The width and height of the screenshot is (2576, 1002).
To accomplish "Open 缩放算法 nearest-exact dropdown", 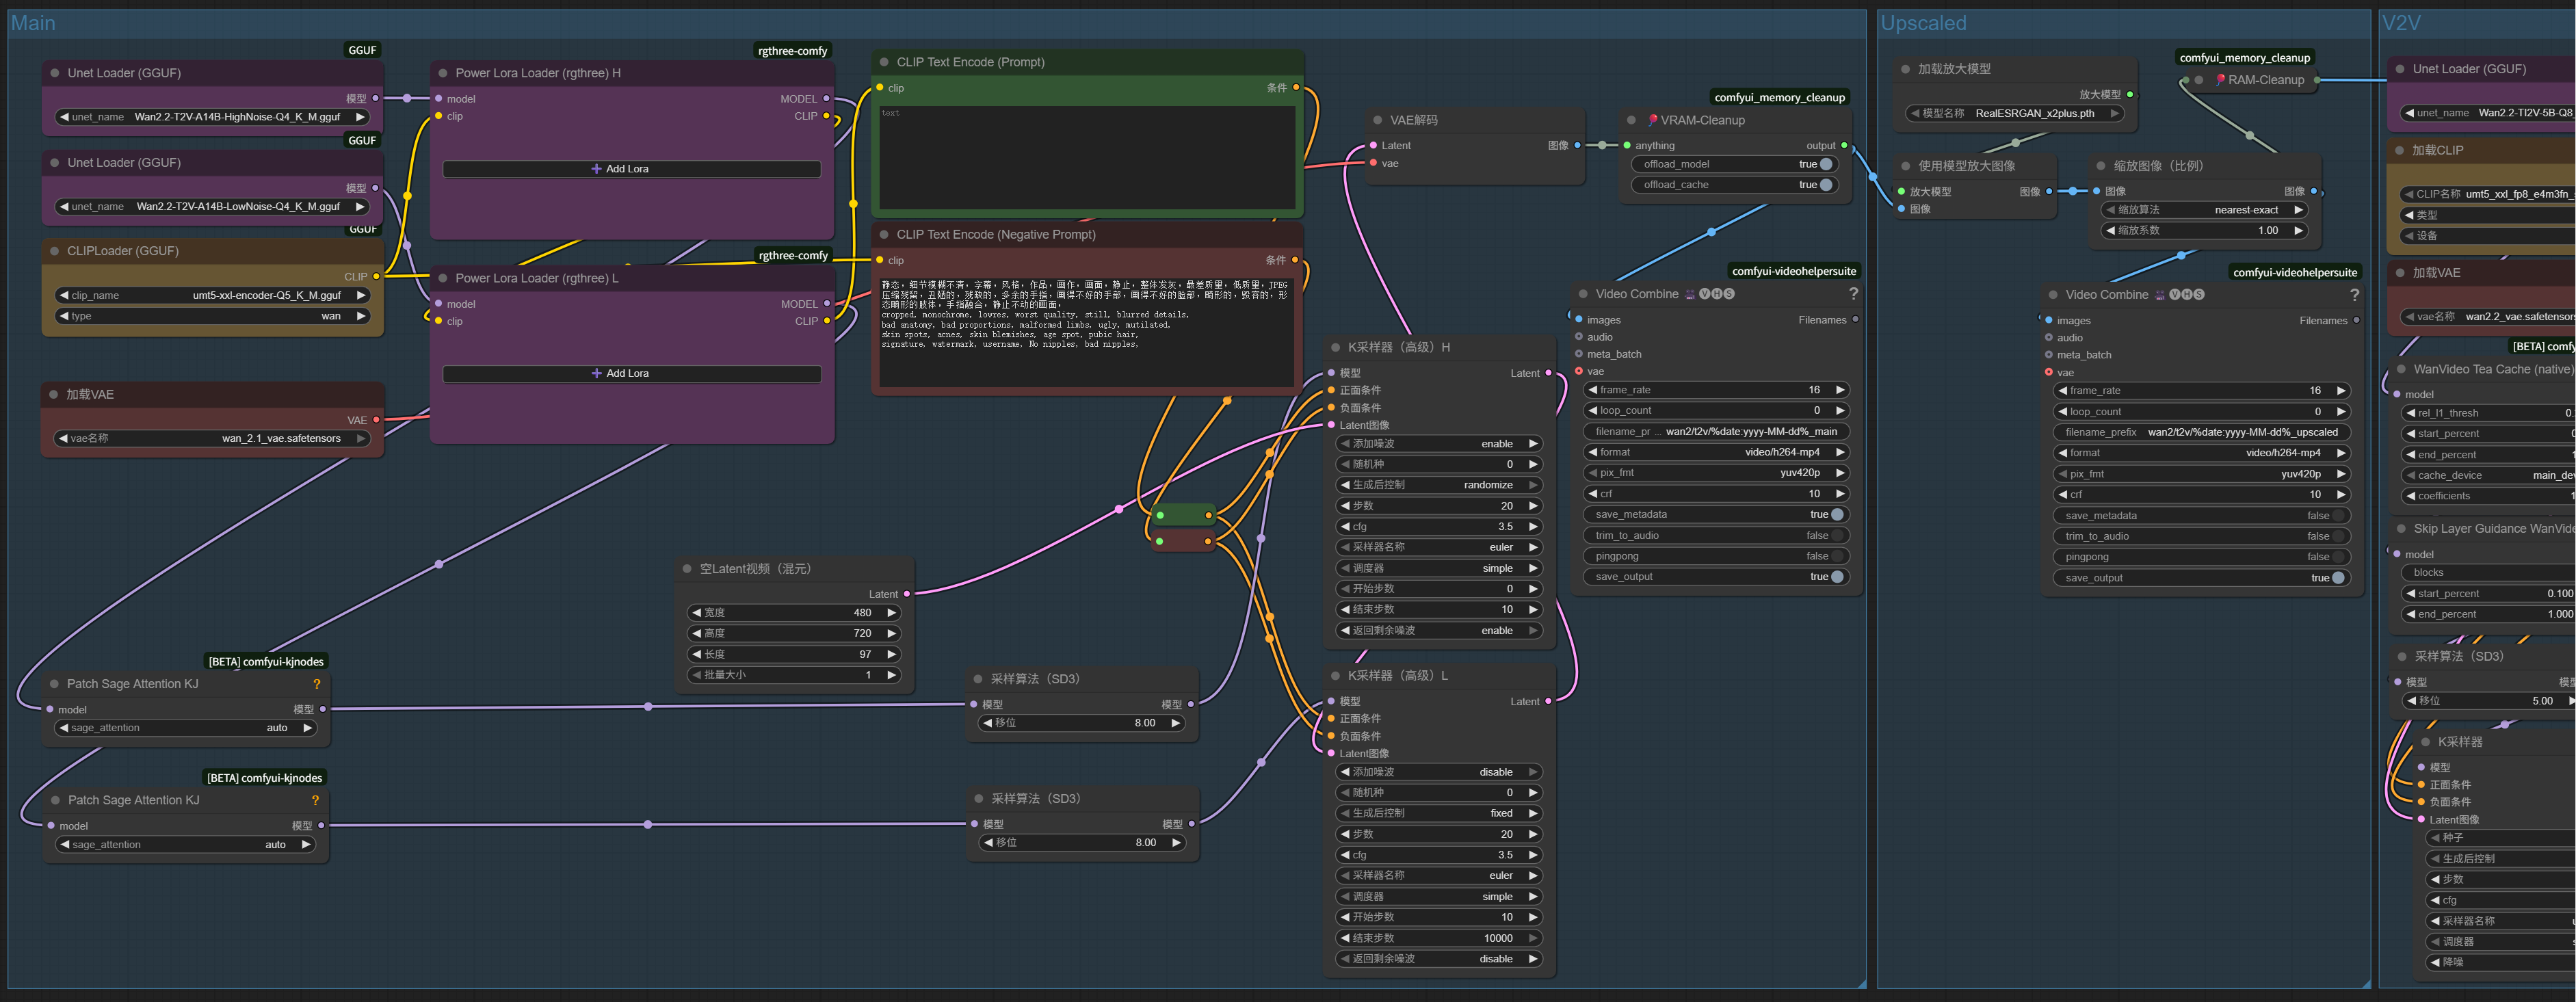I will click(2204, 210).
